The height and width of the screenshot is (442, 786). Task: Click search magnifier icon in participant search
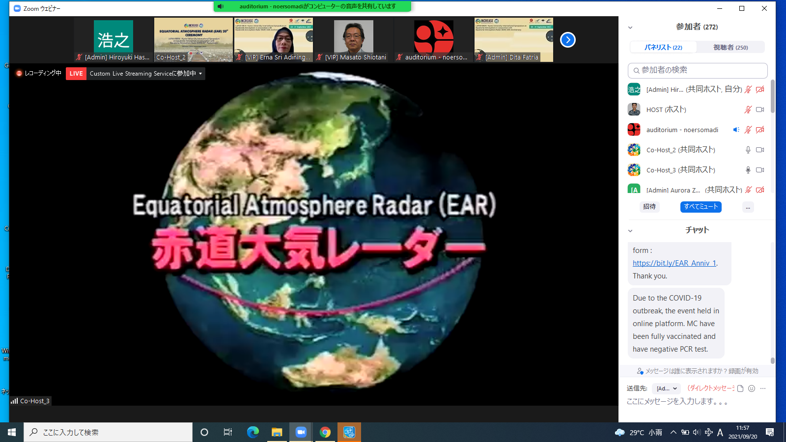coord(636,70)
